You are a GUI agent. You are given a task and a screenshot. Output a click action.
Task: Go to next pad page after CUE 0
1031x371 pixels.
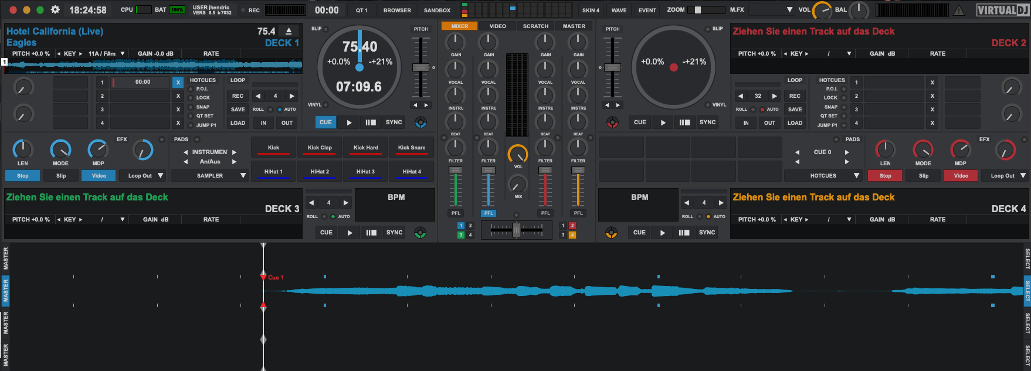(846, 152)
